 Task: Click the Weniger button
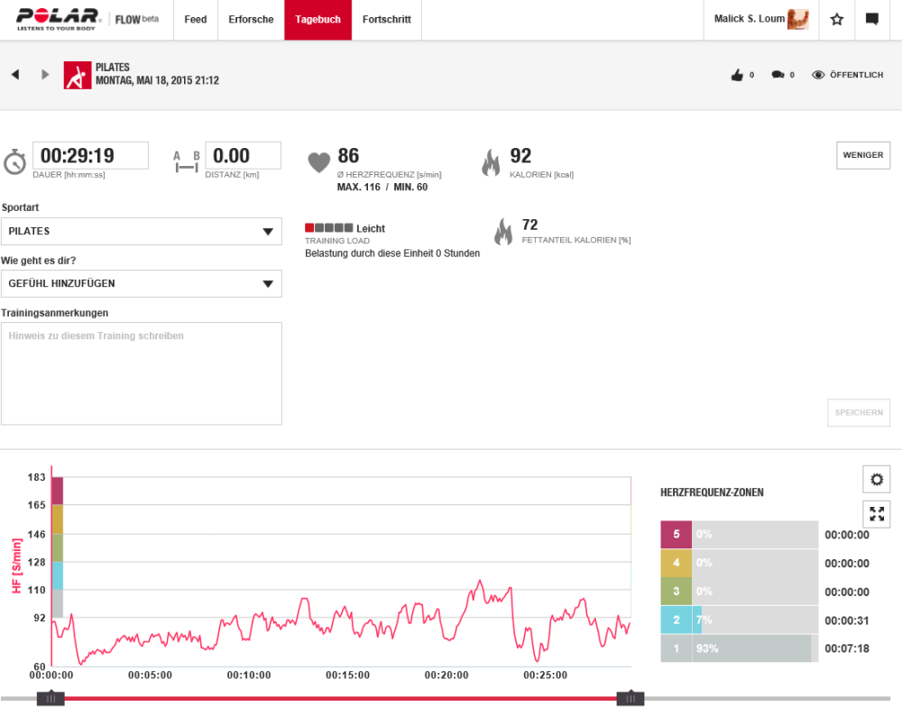(862, 155)
